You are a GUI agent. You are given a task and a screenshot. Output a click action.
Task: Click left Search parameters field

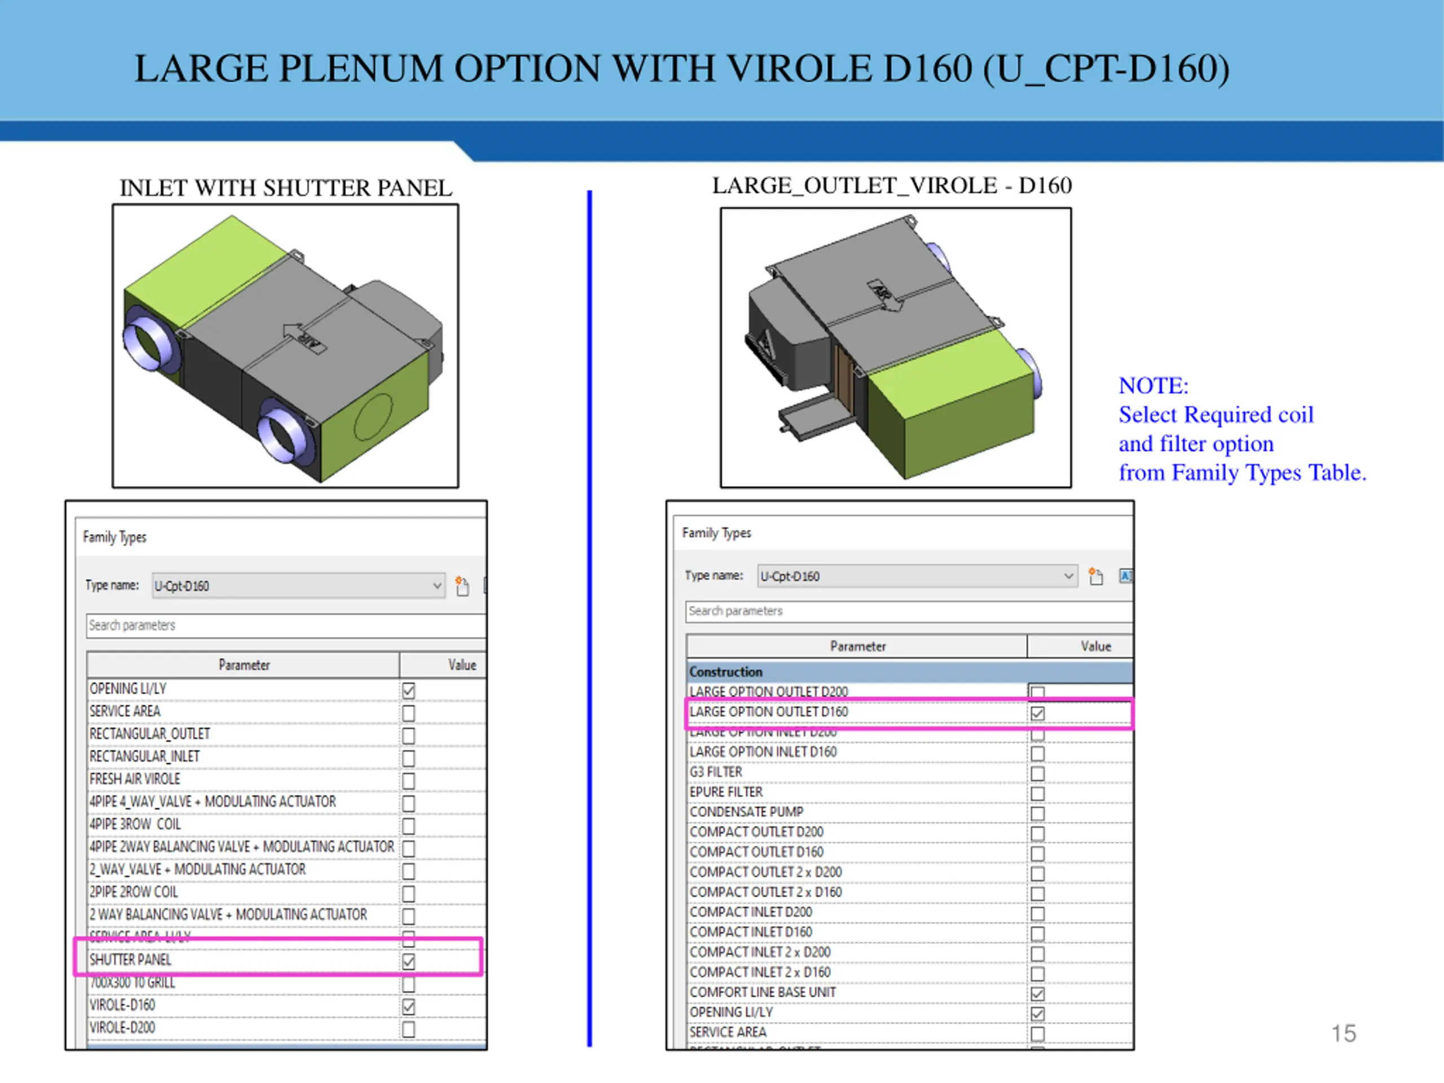coord(286,626)
